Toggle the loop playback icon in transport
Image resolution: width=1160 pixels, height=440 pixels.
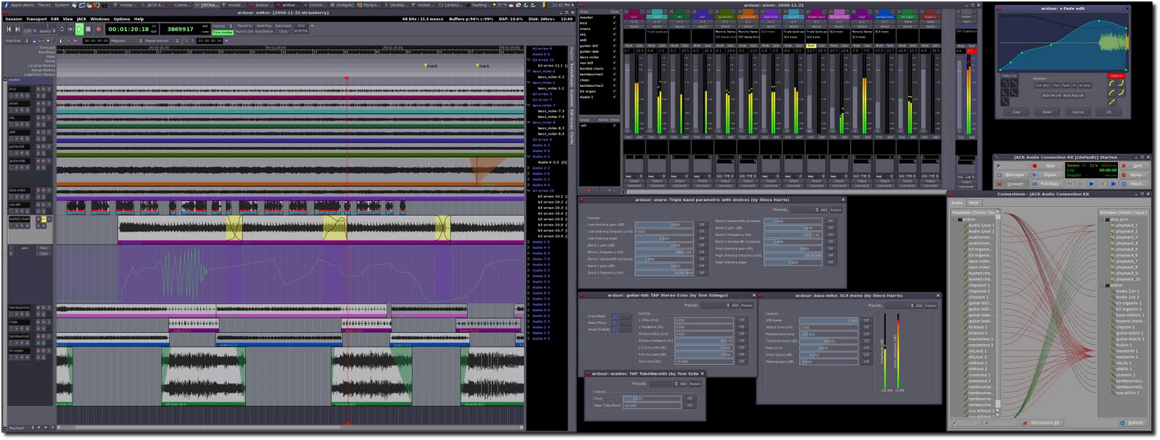[62, 29]
